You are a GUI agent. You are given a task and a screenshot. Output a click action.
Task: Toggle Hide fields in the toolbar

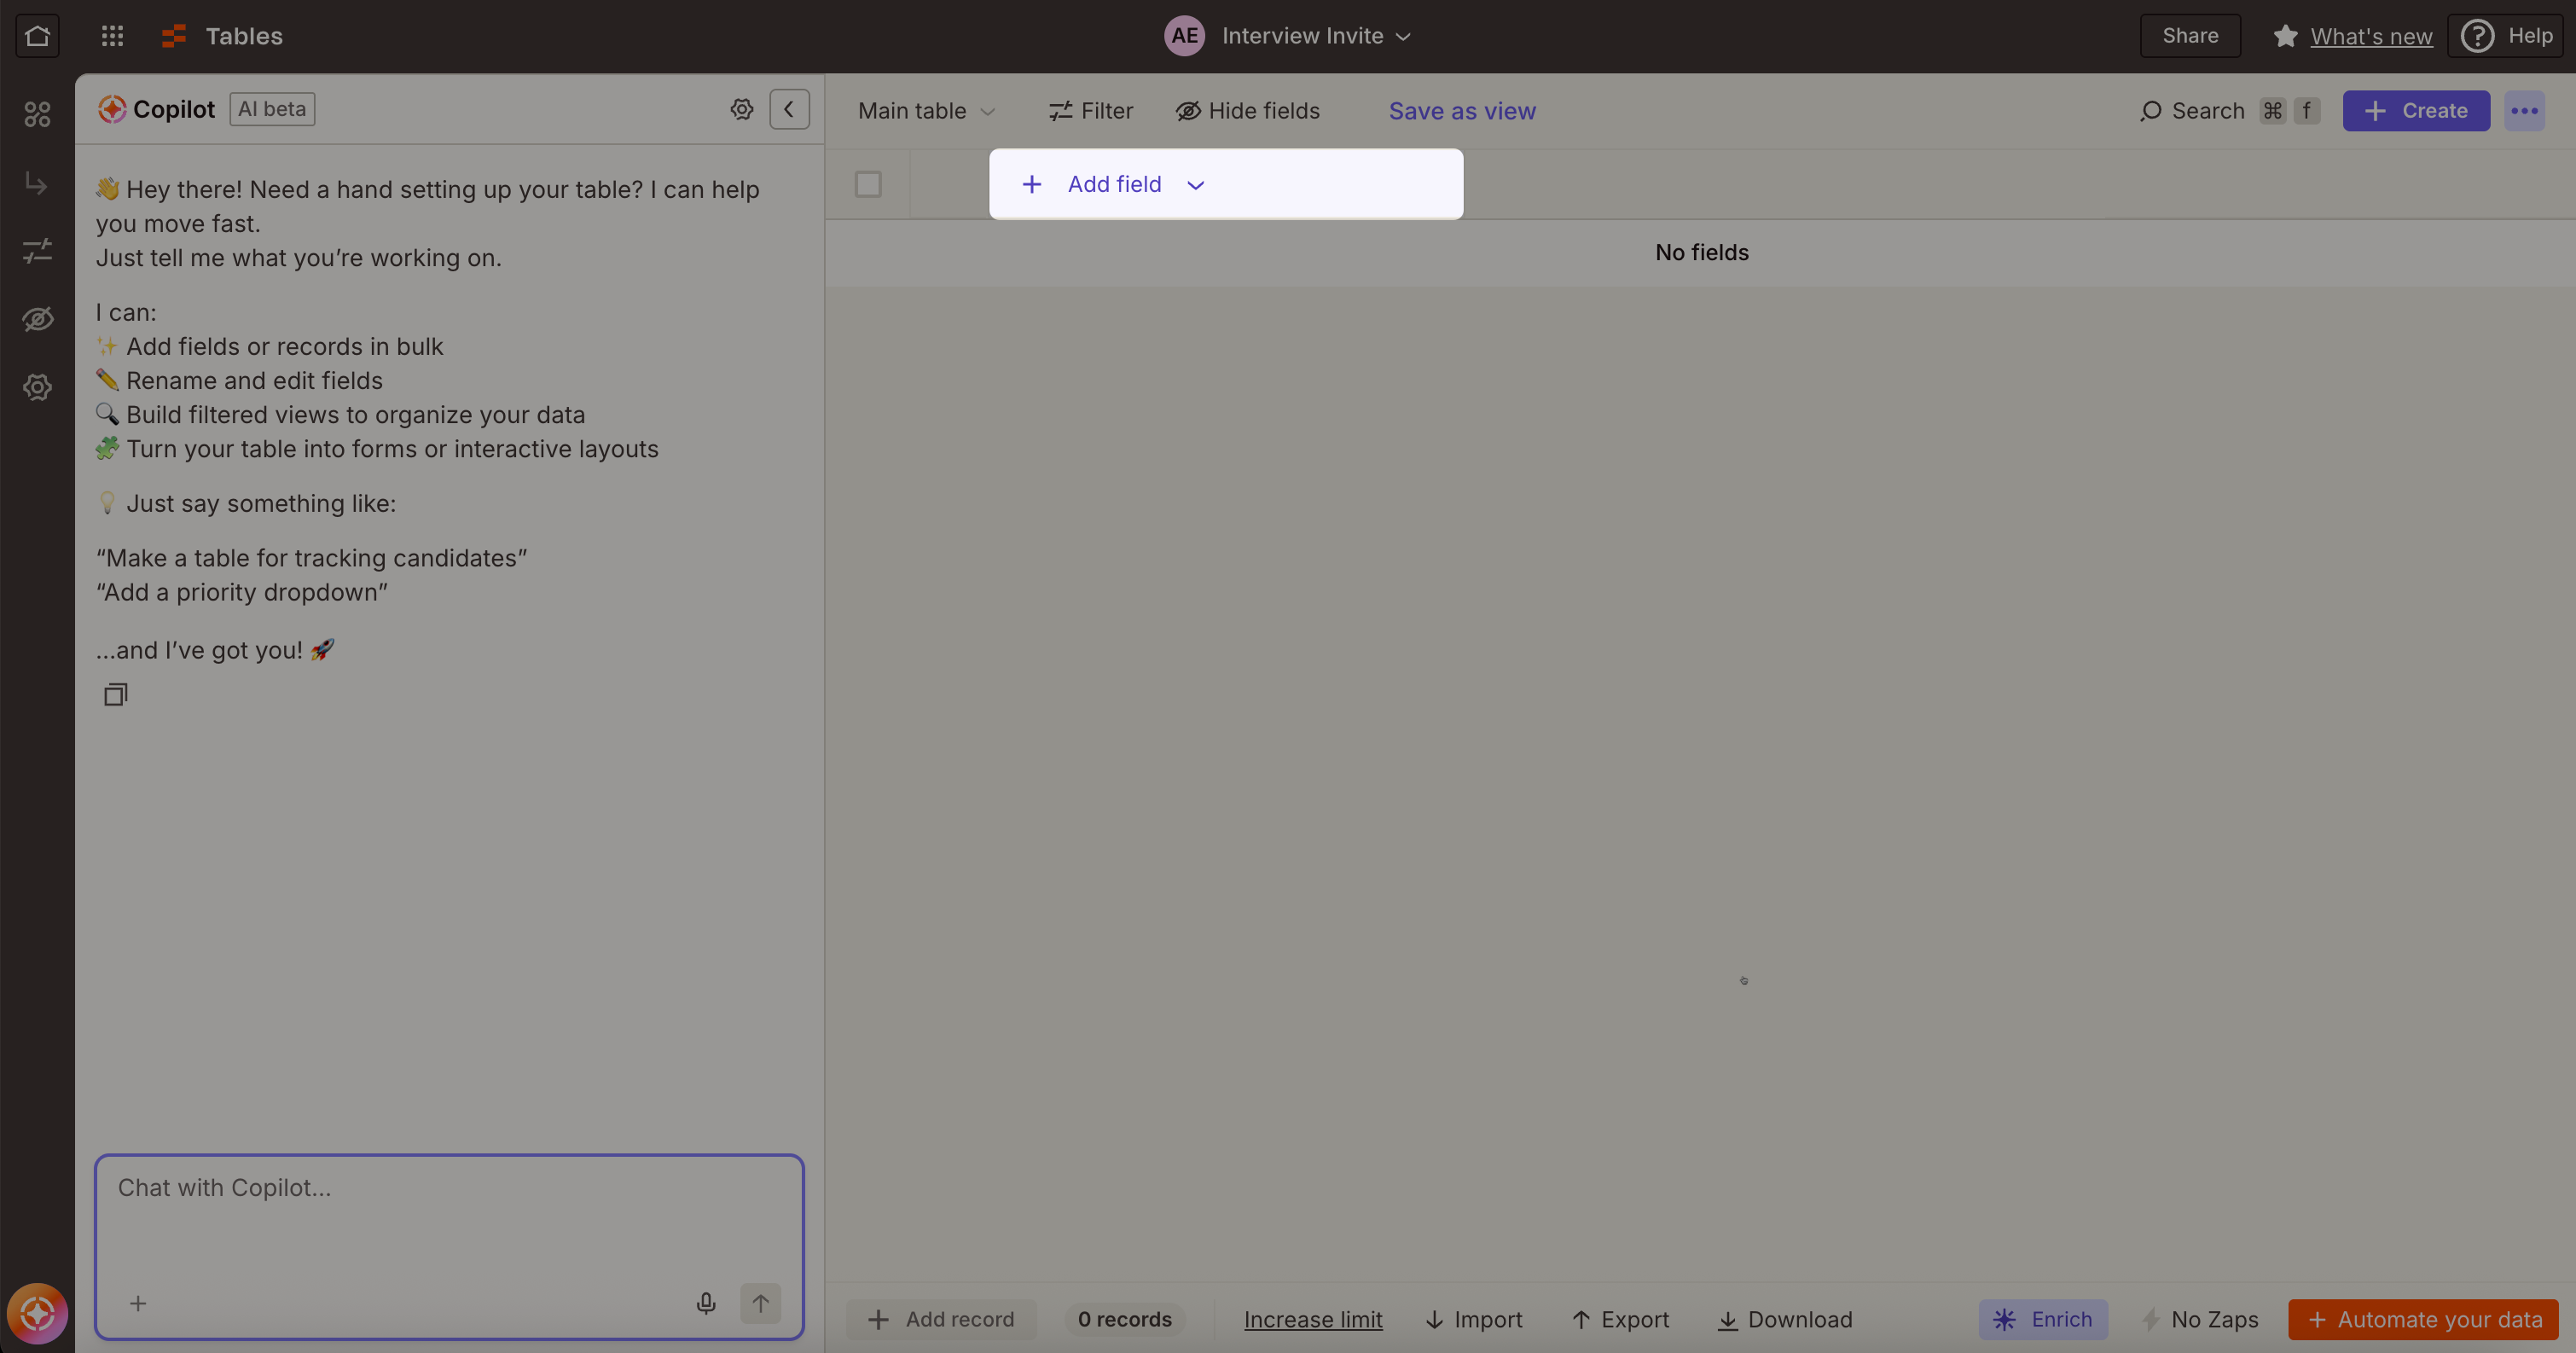(1247, 111)
